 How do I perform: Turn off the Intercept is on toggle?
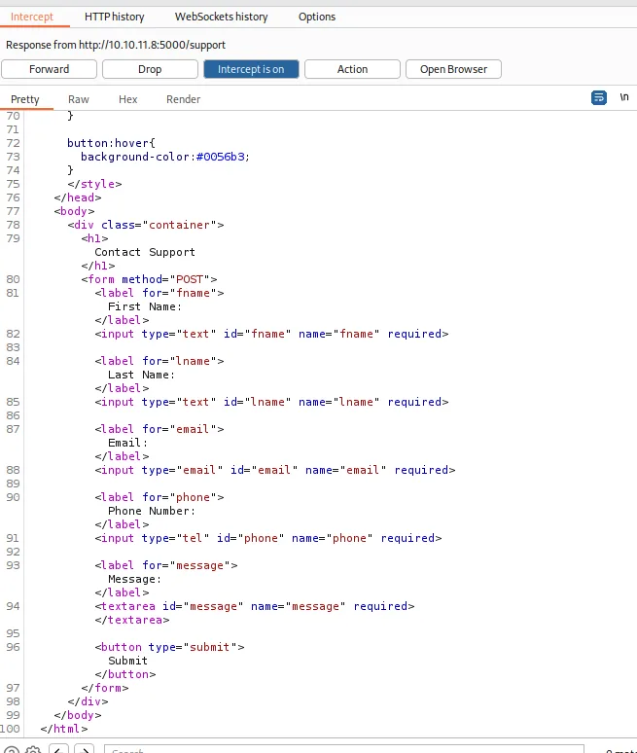pos(251,69)
